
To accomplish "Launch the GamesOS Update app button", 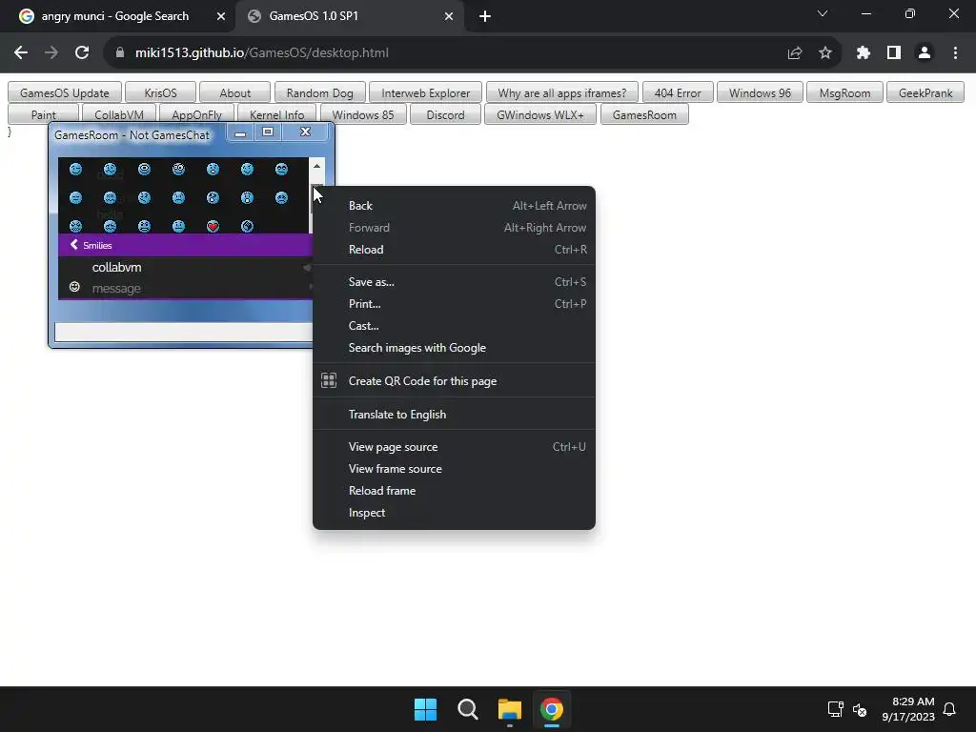I will coord(64,92).
